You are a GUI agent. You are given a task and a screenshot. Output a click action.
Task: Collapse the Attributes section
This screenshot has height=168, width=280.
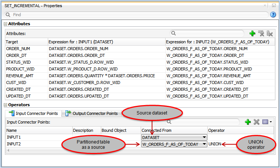click(x=6, y=24)
